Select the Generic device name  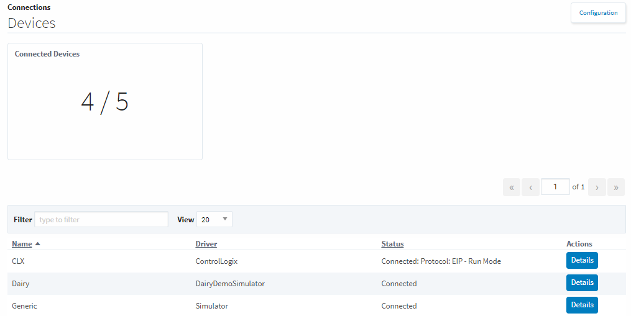point(24,306)
